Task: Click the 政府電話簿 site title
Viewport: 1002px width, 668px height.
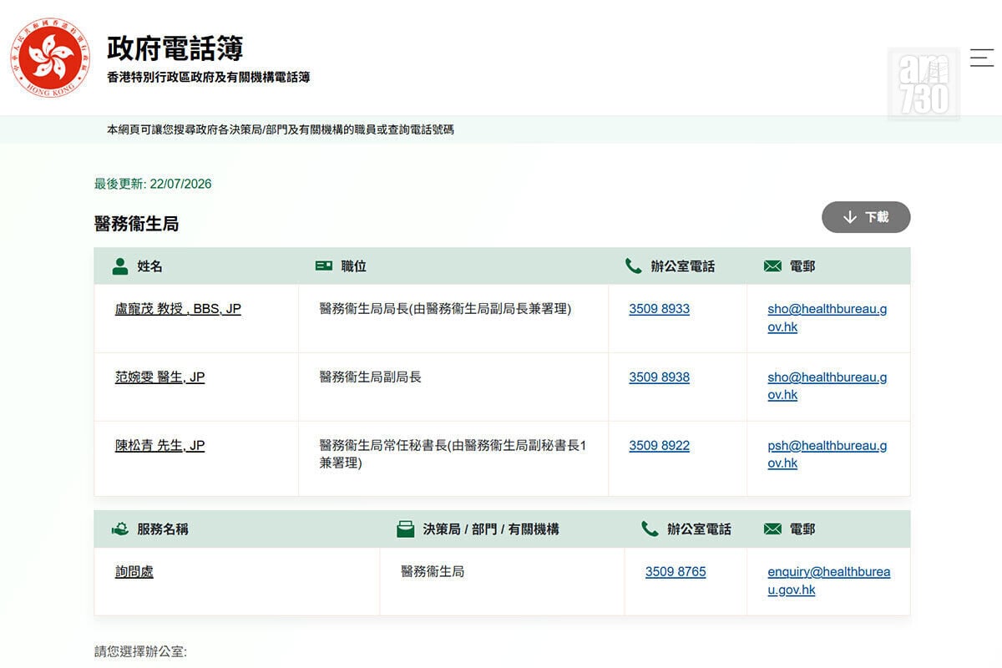Action: pos(175,48)
